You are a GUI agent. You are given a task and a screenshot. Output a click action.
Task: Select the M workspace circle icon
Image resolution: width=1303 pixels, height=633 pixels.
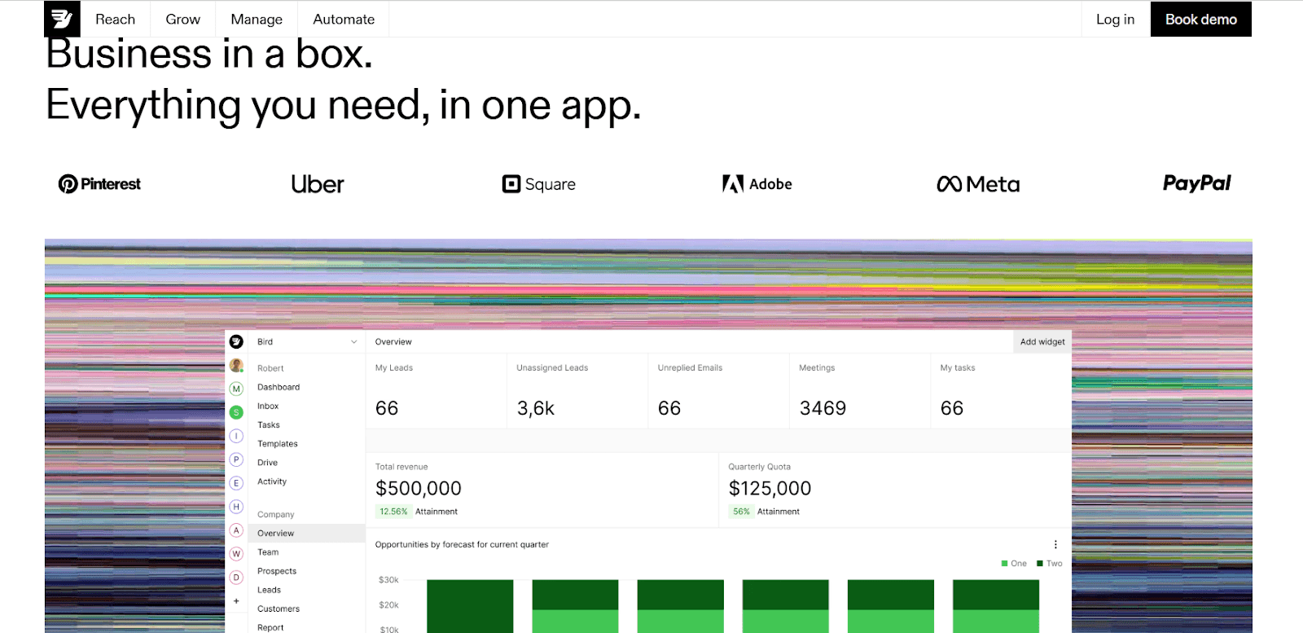(236, 389)
